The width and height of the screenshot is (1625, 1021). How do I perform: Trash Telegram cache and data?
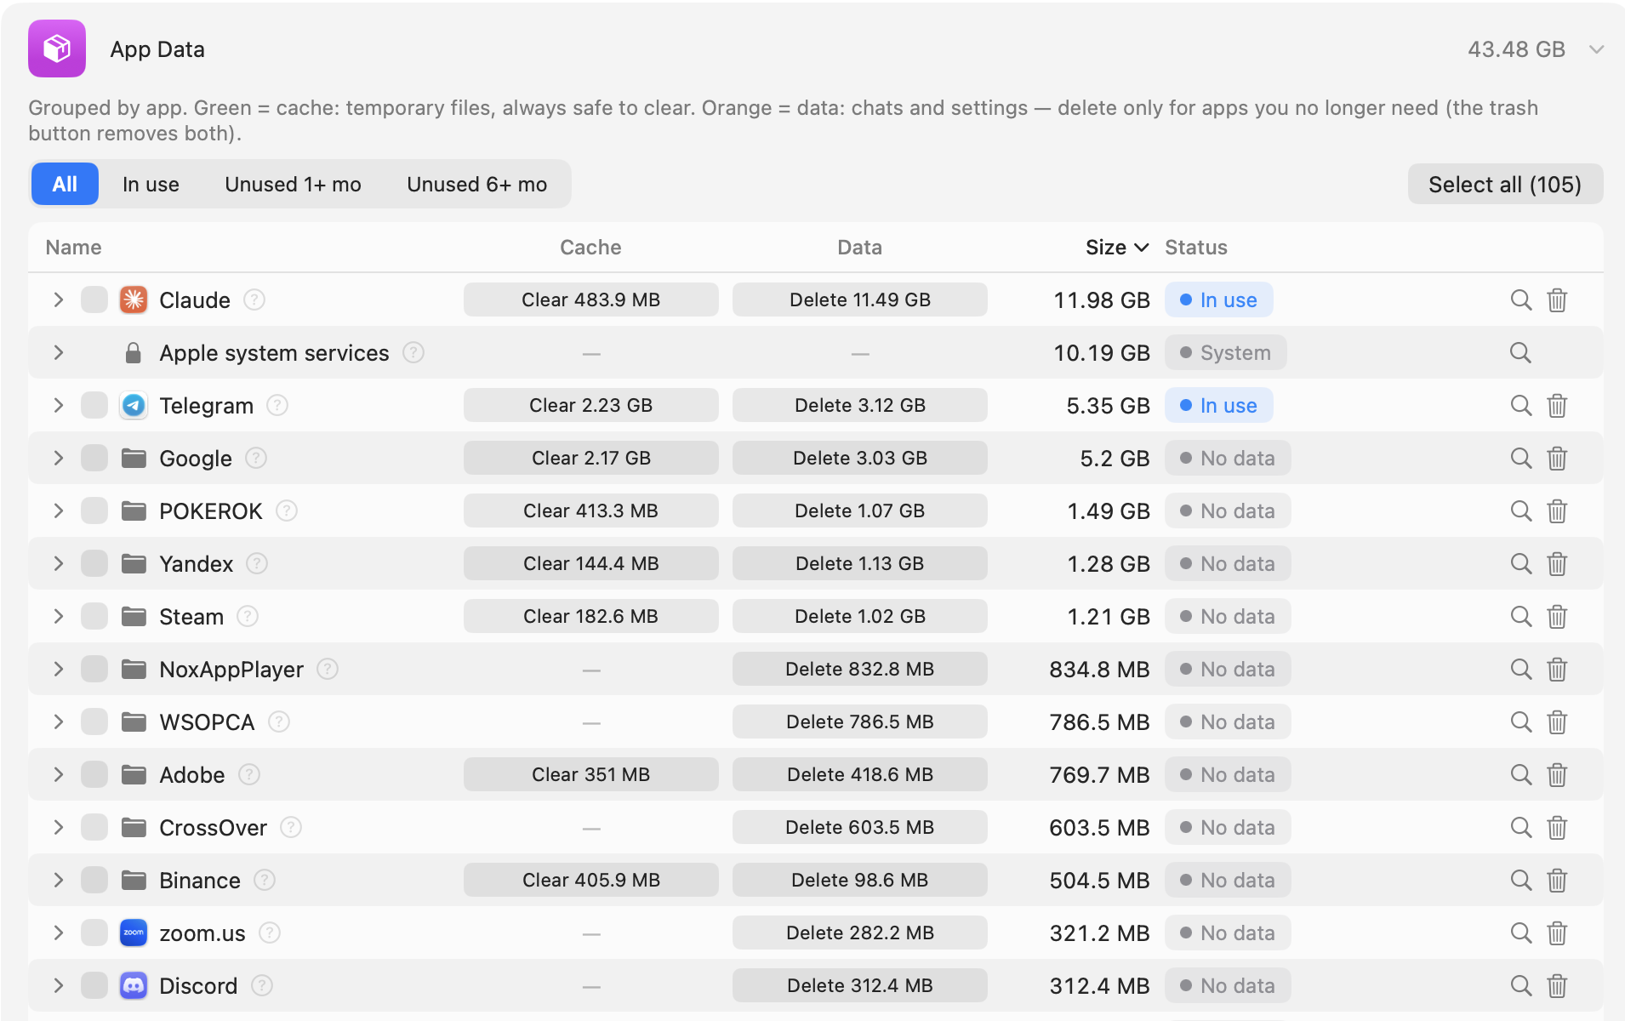[1557, 406]
